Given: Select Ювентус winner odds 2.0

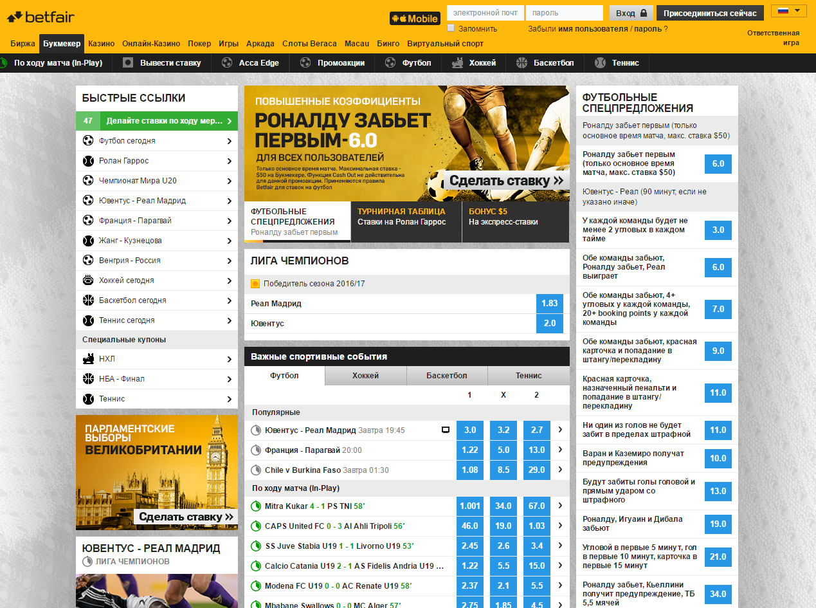Looking at the screenshot, I should (550, 324).
